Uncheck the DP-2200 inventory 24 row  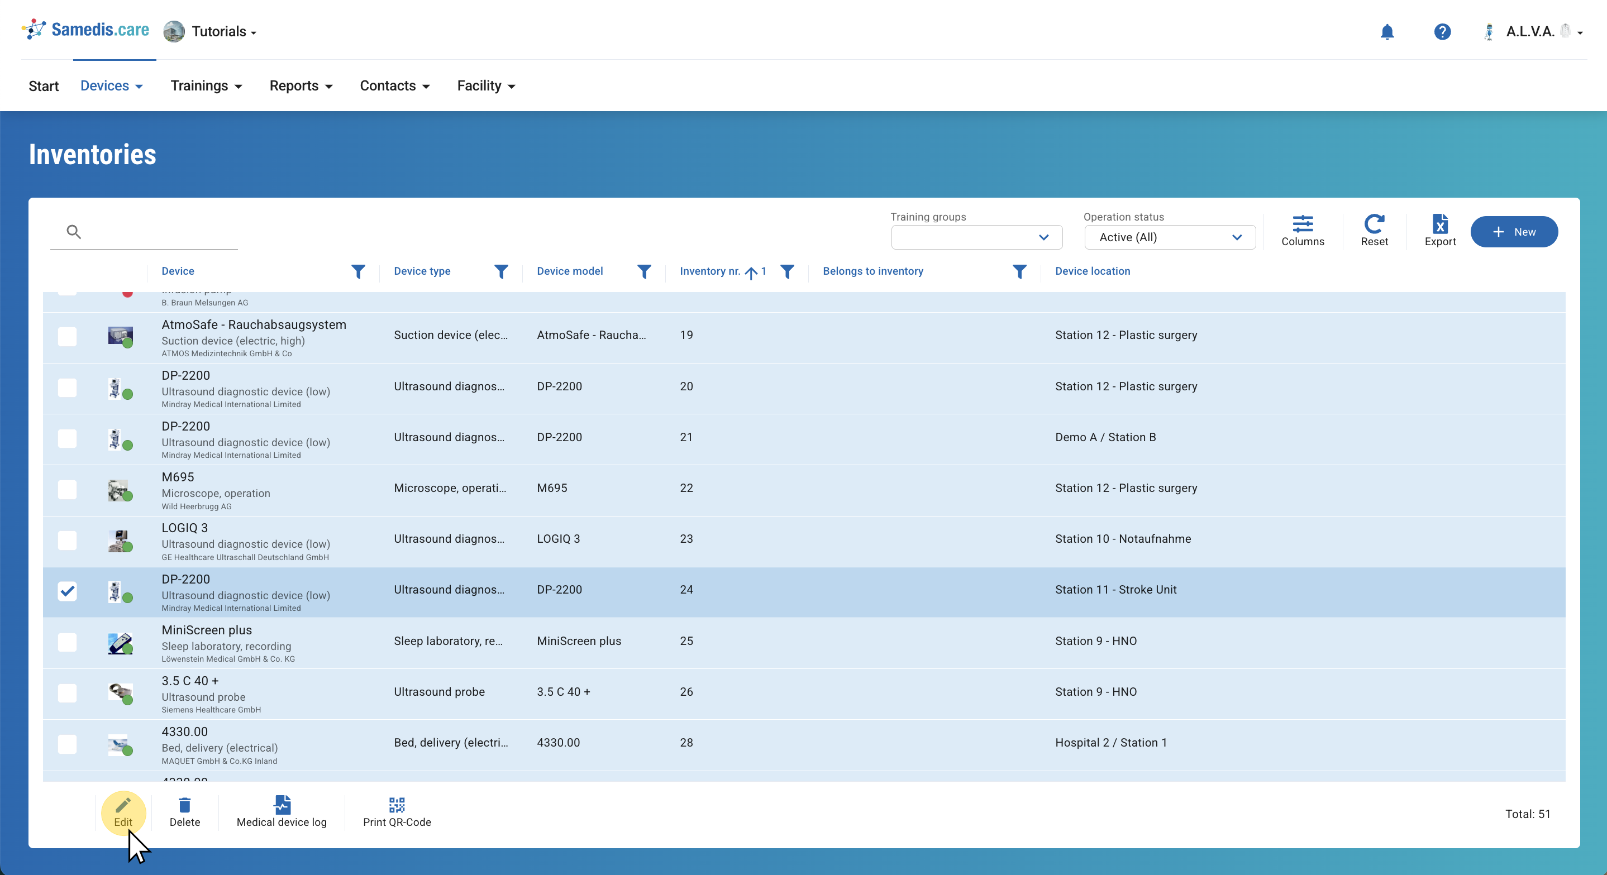(68, 591)
